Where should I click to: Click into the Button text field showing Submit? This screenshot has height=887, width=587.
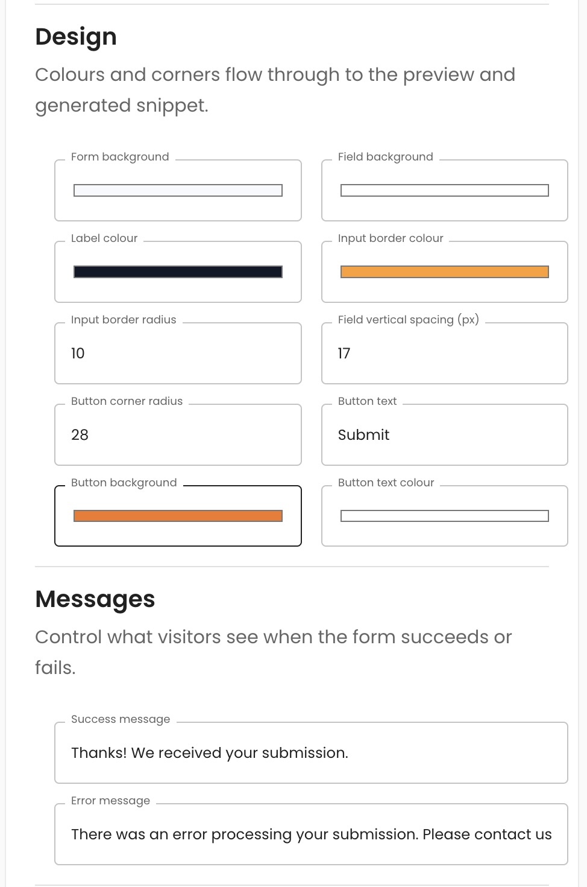click(x=445, y=435)
